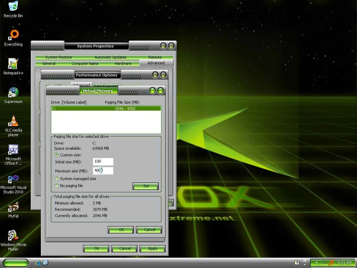The height and width of the screenshot is (268, 357).
Task: Click the green Start button
Action: pyautogui.click(x=16, y=263)
